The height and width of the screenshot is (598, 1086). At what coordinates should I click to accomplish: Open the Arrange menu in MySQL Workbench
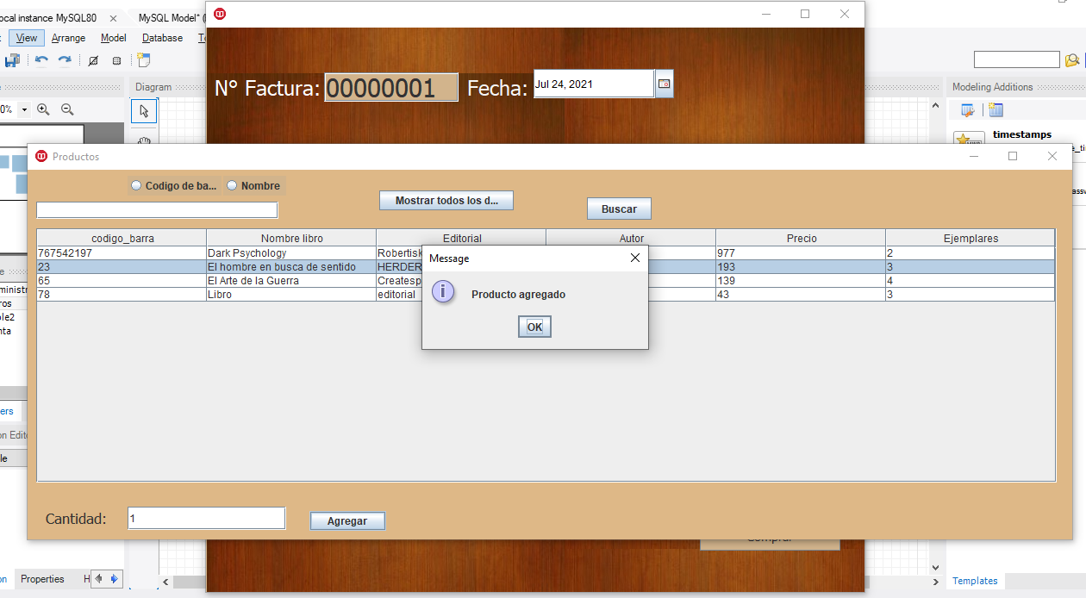[68, 38]
